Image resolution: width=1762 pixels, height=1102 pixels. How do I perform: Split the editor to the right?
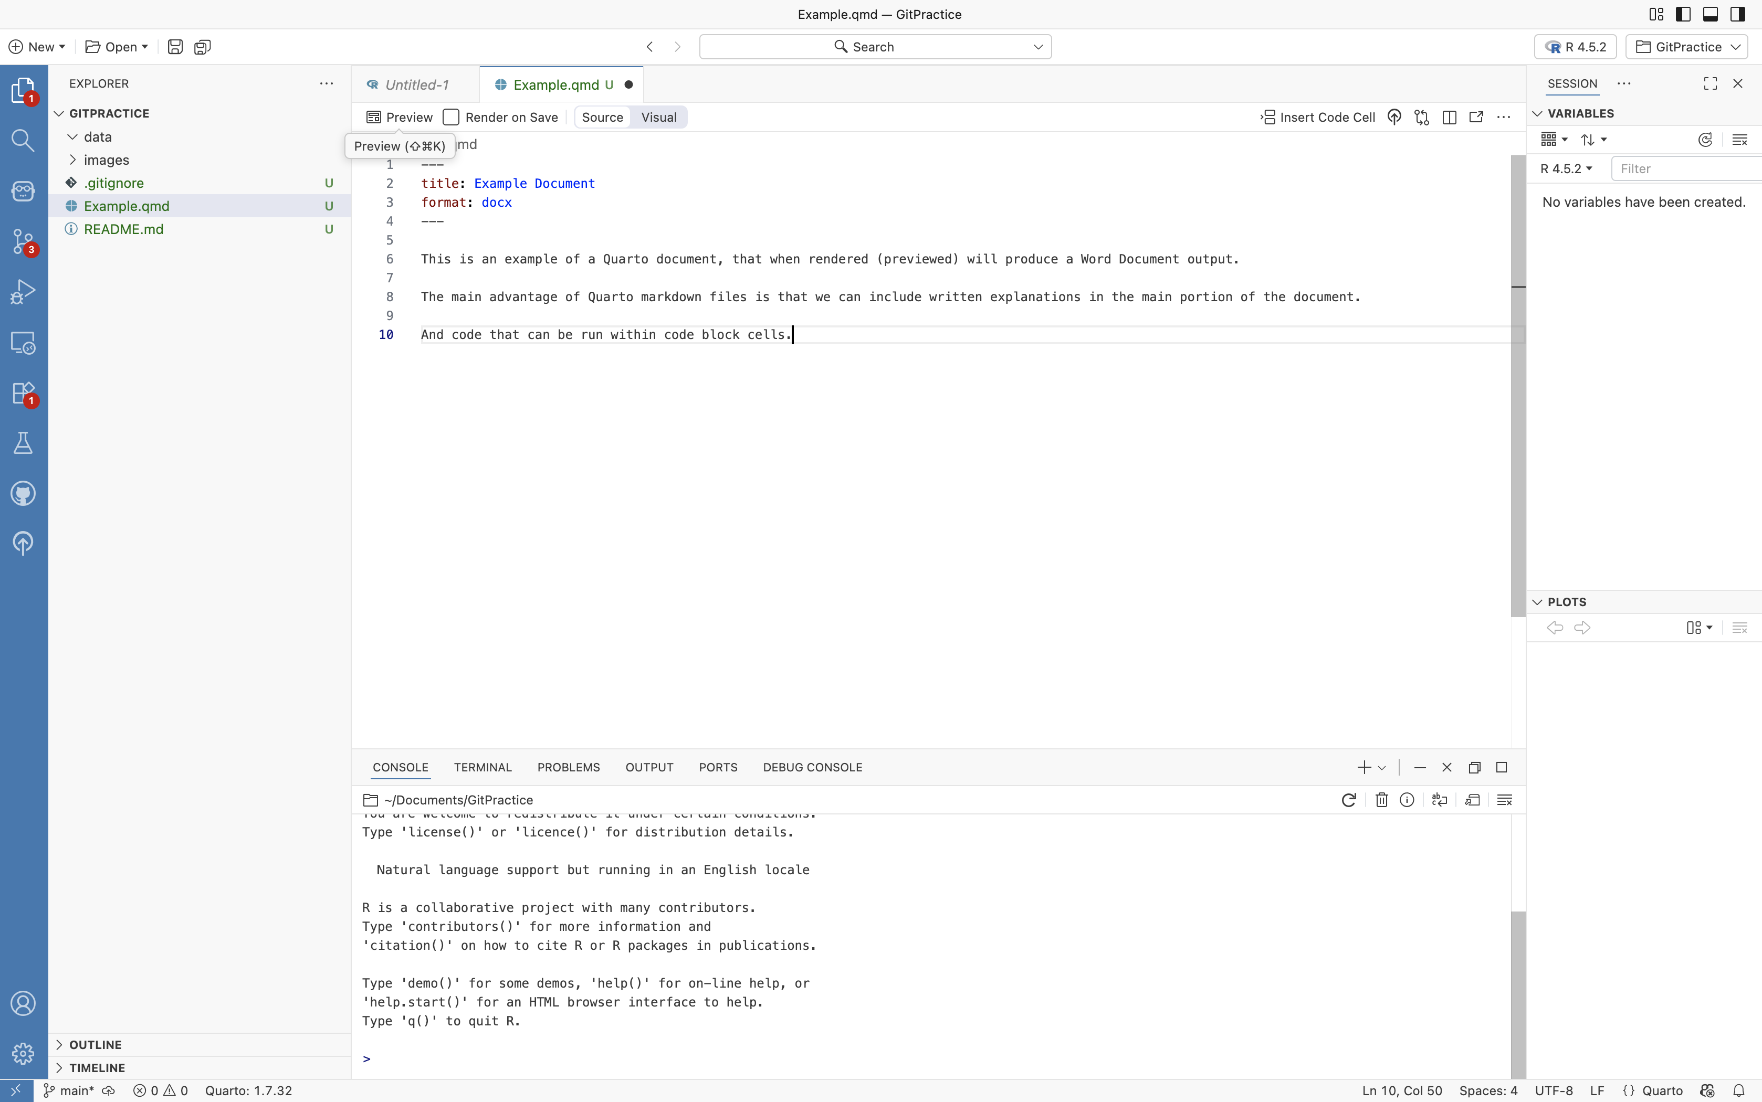1449,118
